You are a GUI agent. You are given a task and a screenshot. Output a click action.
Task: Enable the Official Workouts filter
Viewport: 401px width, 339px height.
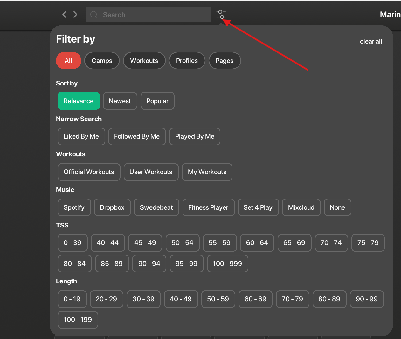[x=89, y=172]
